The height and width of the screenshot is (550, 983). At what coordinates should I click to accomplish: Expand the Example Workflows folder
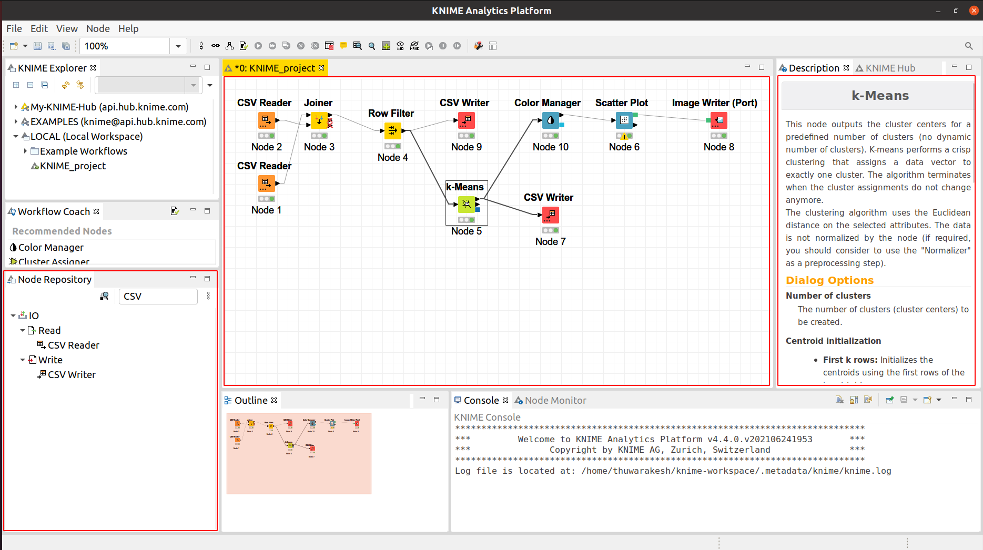(x=25, y=151)
